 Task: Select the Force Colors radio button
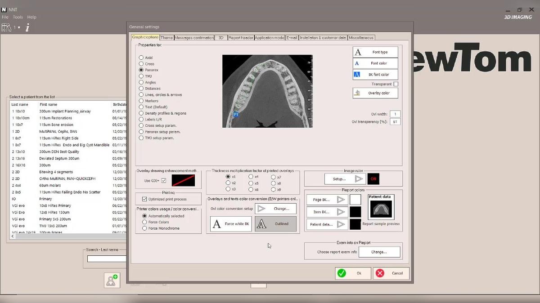(x=144, y=222)
